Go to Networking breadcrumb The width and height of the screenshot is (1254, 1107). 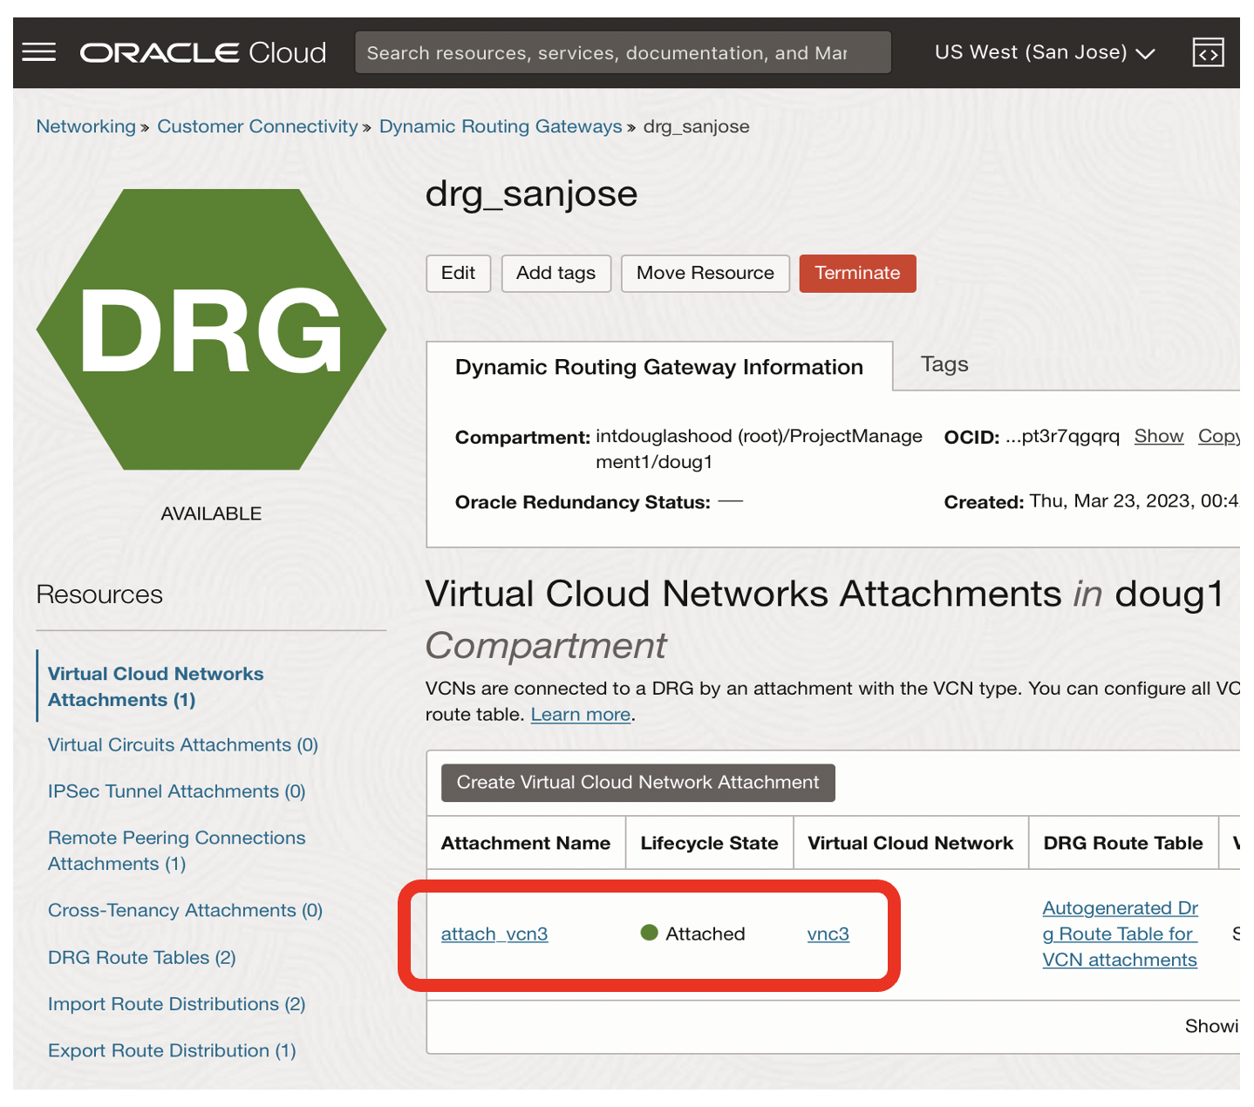coord(86,126)
